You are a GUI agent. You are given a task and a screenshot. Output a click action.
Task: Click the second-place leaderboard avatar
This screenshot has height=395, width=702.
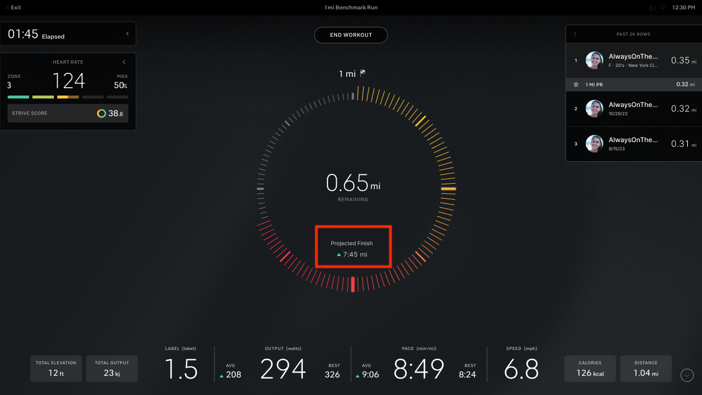coord(594,109)
